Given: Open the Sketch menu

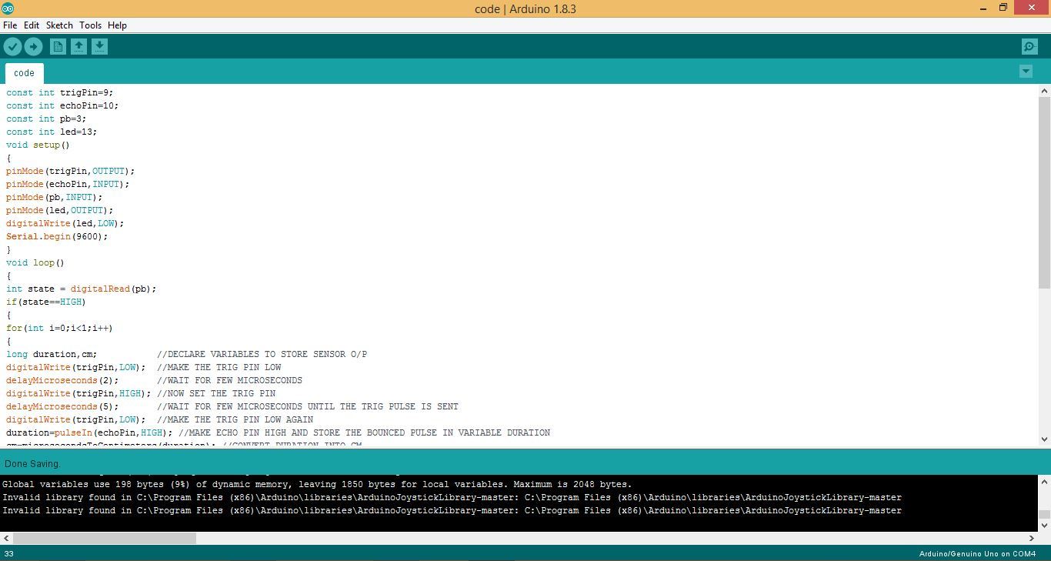Looking at the screenshot, I should tap(59, 25).
